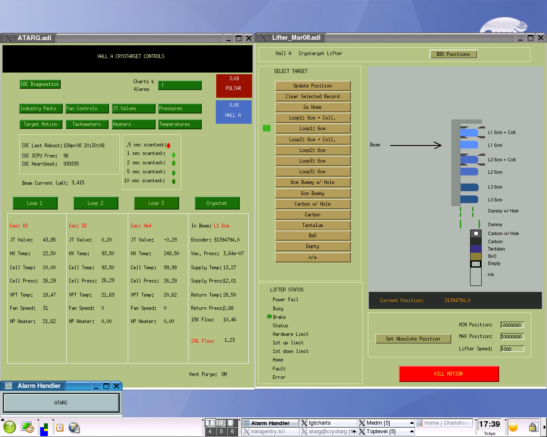Expand the taskbar panel hide arrow
547x437 pixels.
pyautogui.click(x=544, y=427)
